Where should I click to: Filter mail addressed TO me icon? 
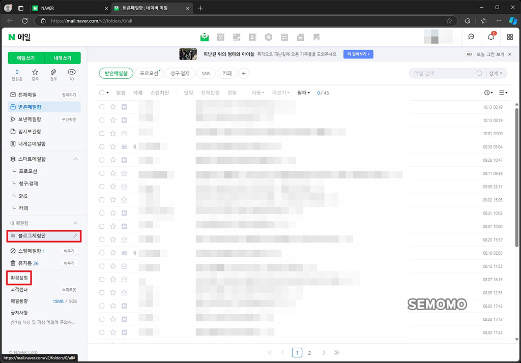pyautogui.click(x=71, y=75)
